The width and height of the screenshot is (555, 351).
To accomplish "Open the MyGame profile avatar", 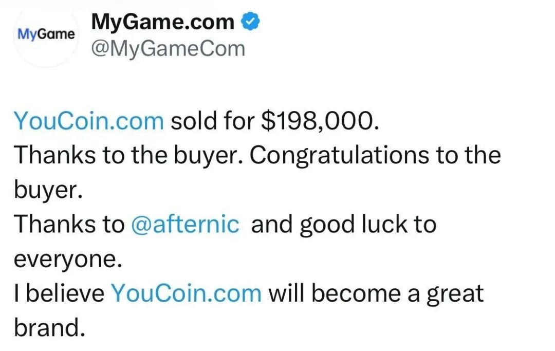I will (x=46, y=34).
